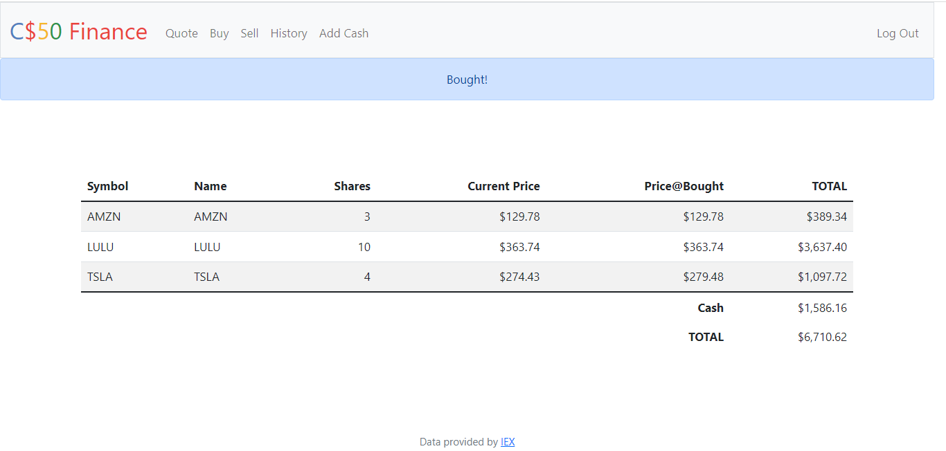Screen dimensions: 946x451
Task: Click the Price@Bought column header
Action: 684,186
